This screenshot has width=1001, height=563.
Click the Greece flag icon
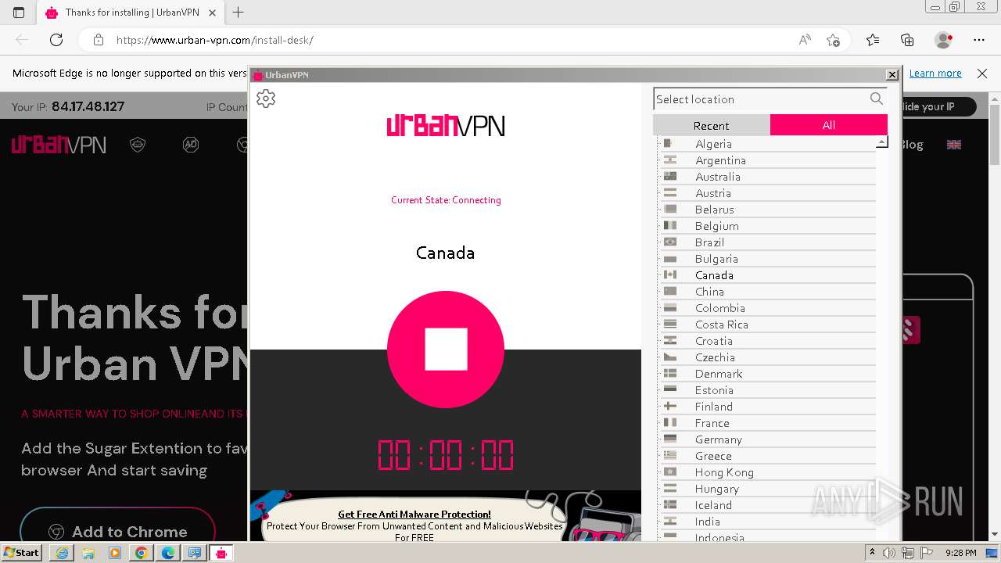click(670, 455)
